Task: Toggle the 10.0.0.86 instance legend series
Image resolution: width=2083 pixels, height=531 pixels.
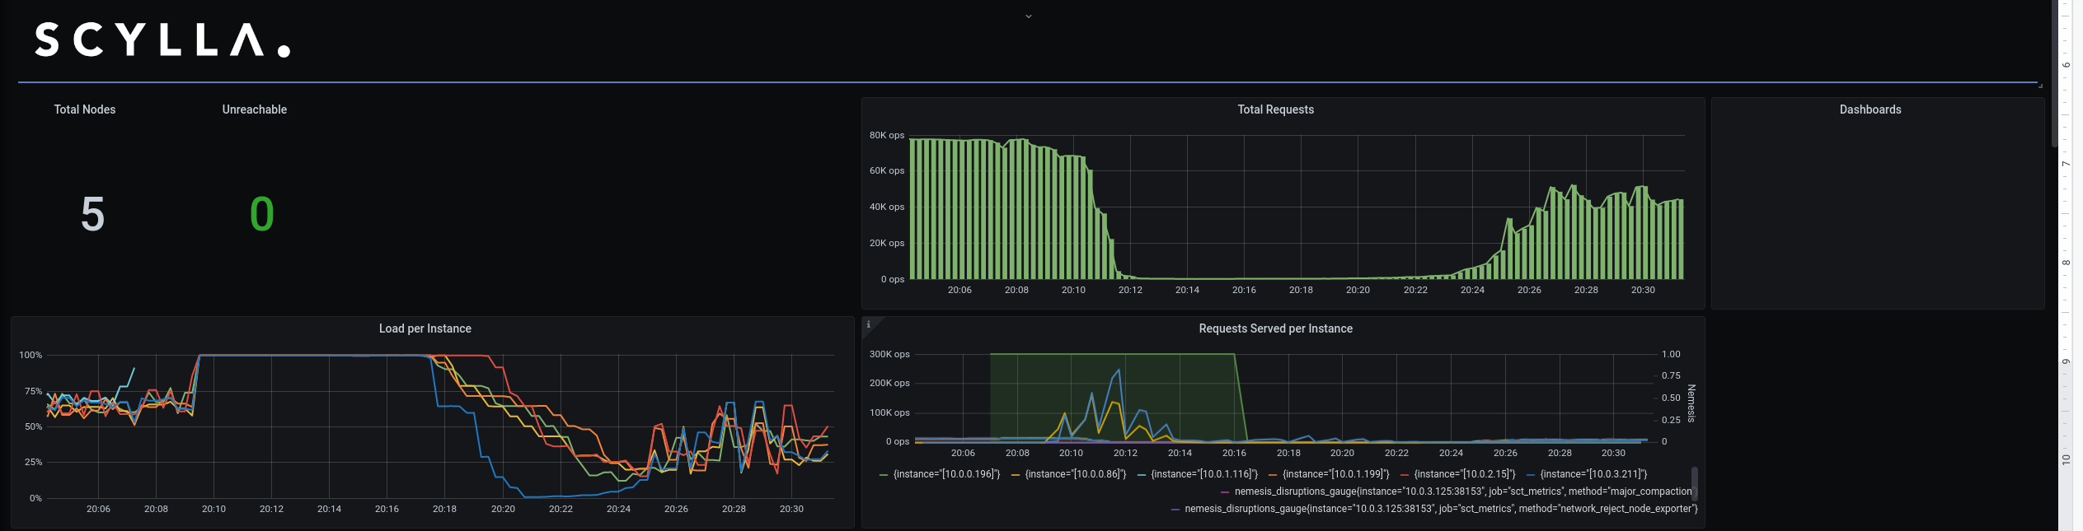Action: pos(1075,474)
